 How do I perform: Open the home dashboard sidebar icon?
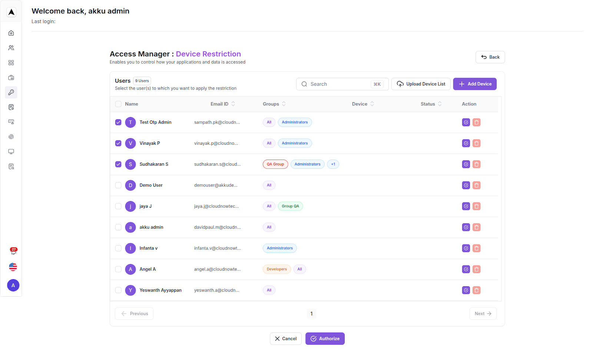tap(11, 33)
